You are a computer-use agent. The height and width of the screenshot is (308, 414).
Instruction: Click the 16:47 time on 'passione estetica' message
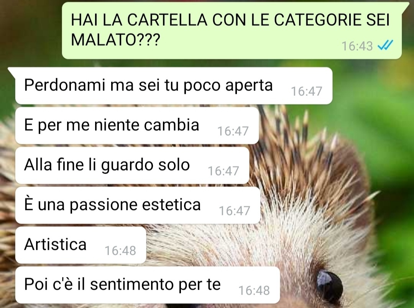click(x=235, y=211)
